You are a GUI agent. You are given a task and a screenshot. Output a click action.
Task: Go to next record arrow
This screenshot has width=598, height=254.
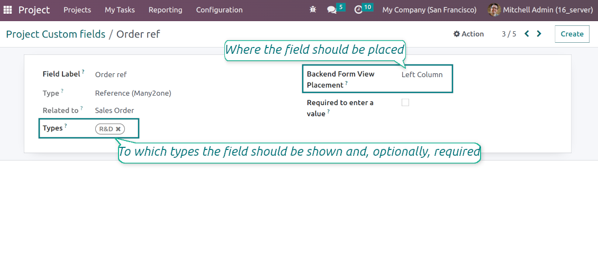(x=539, y=34)
